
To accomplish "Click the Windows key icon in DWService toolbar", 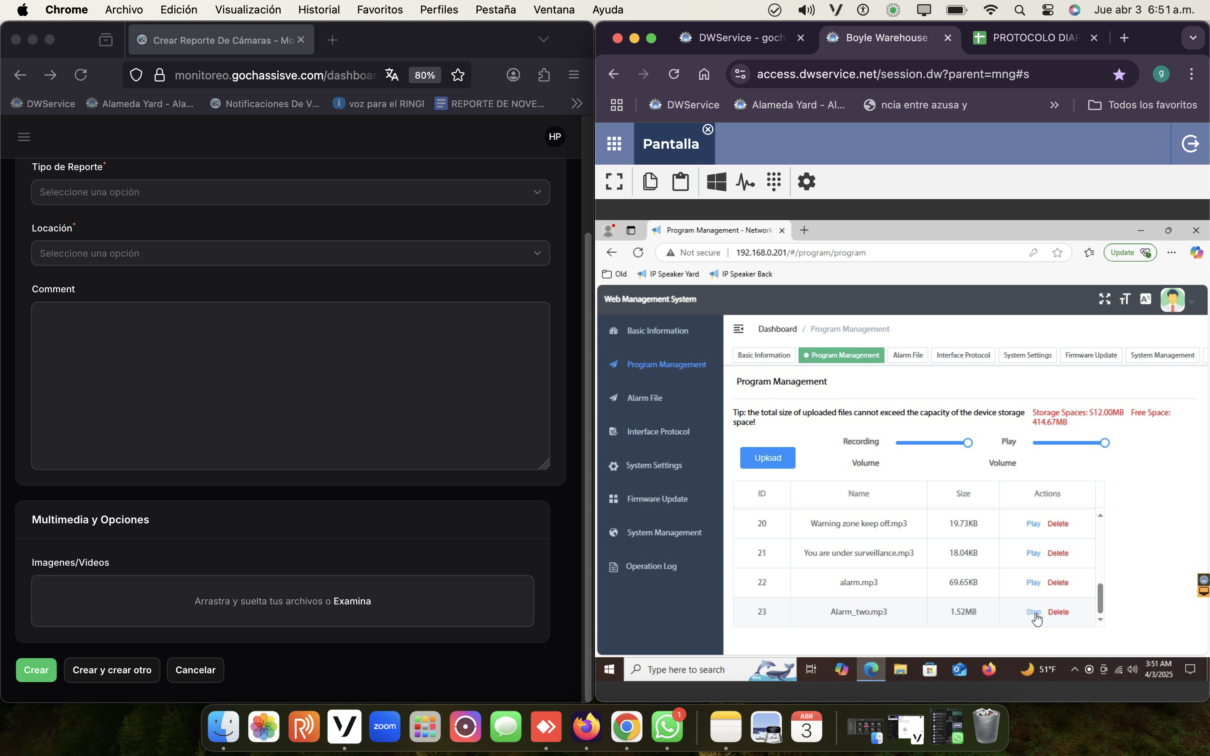I will (716, 181).
